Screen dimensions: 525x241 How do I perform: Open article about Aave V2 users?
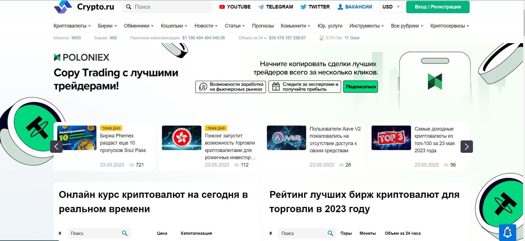click(x=335, y=140)
